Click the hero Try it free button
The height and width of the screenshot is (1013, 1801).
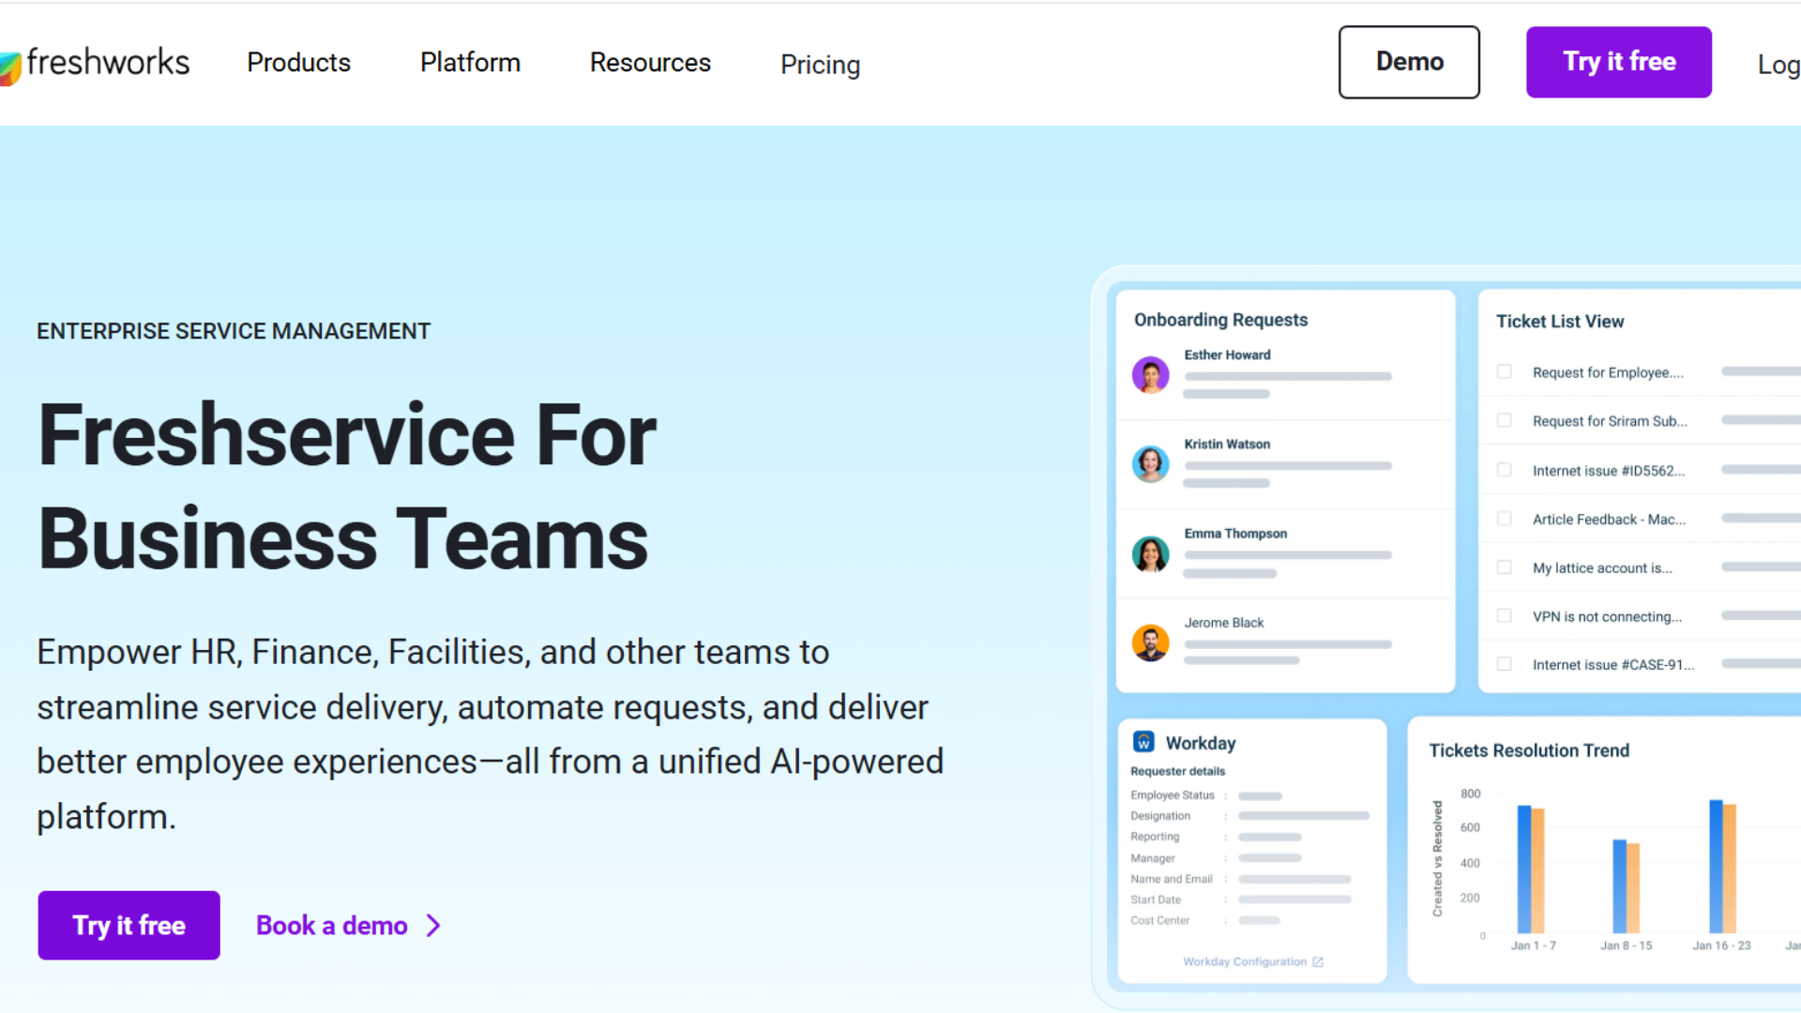pos(129,926)
